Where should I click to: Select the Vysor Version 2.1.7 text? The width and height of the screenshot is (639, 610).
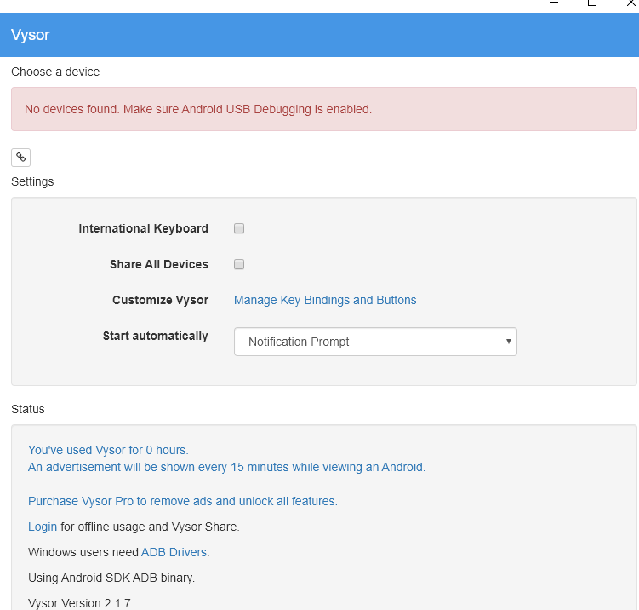point(79,603)
